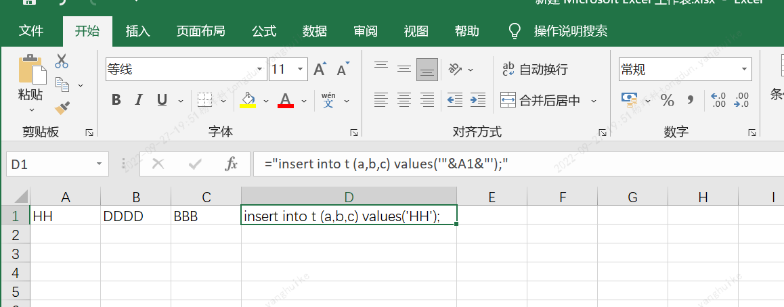Click the Paste clipboard icon

pyautogui.click(x=32, y=70)
